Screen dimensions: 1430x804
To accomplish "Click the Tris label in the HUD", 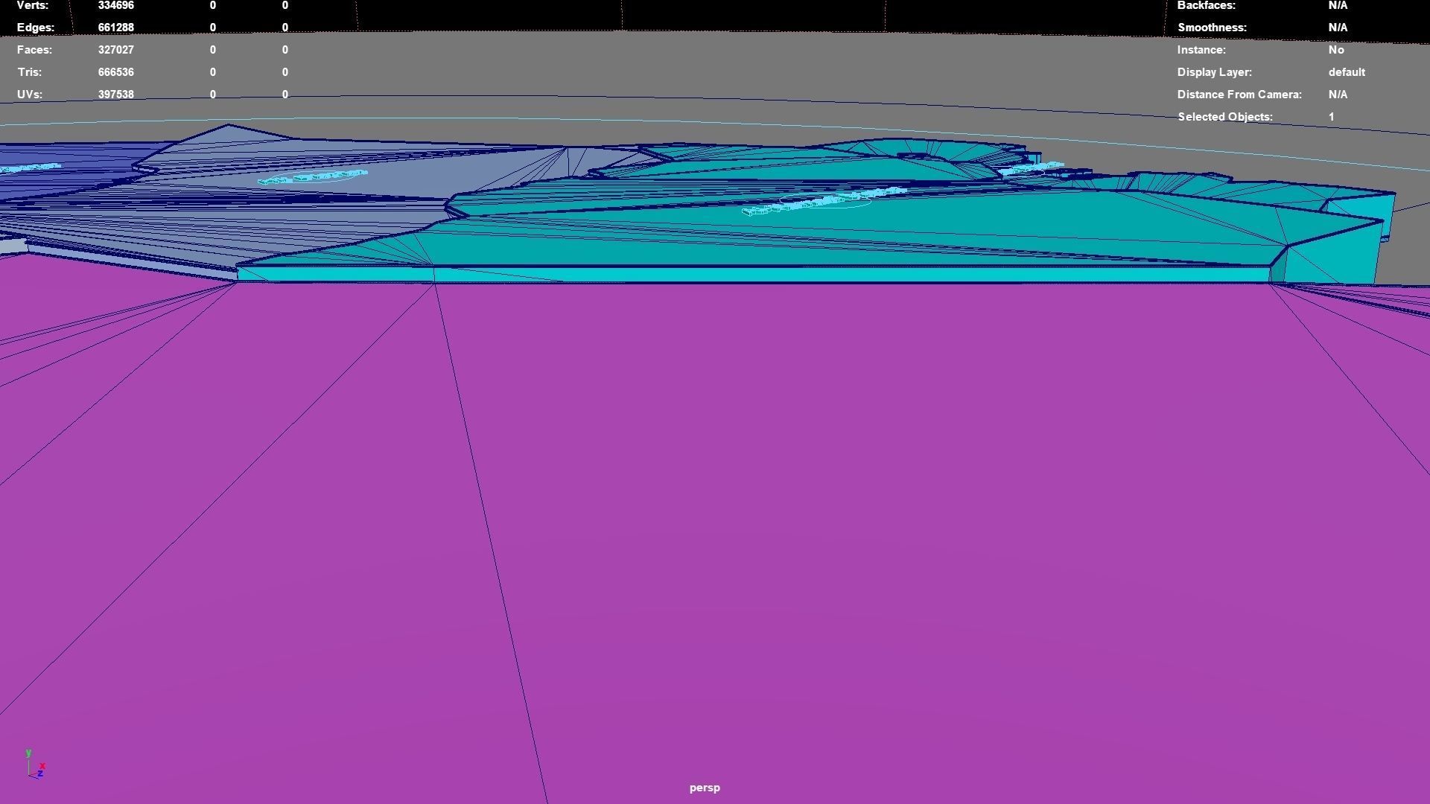I will click(x=30, y=72).
